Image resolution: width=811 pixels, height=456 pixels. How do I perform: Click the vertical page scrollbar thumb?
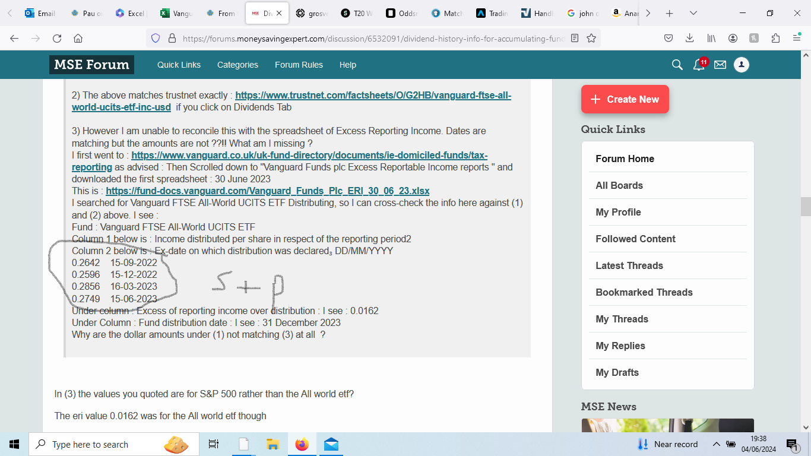806,207
